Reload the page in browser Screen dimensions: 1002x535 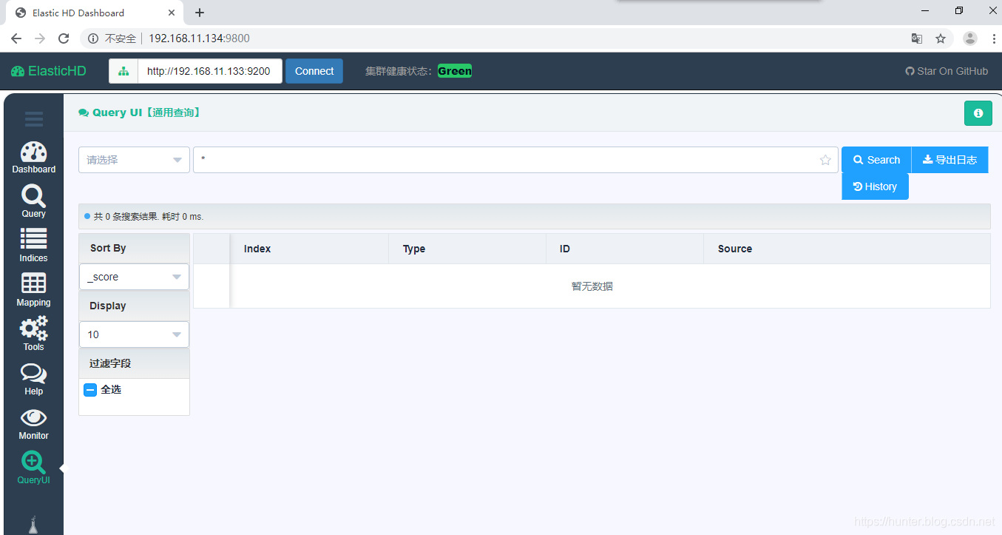pos(64,38)
